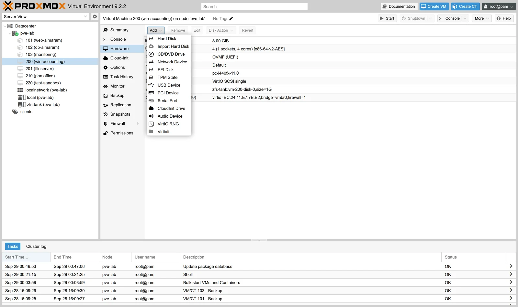Sort tasks by Status column header
518x307 pixels.
pyautogui.click(x=474, y=257)
